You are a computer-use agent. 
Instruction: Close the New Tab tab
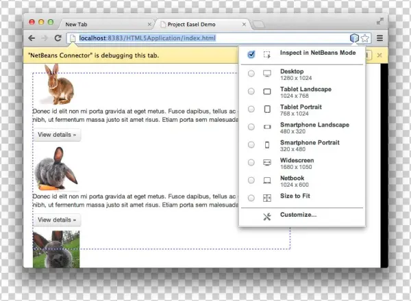click(x=149, y=24)
